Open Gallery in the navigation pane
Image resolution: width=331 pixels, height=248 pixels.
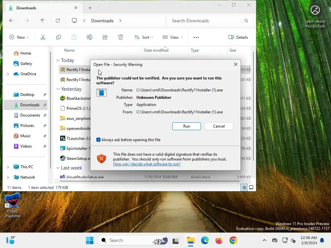(26, 64)
